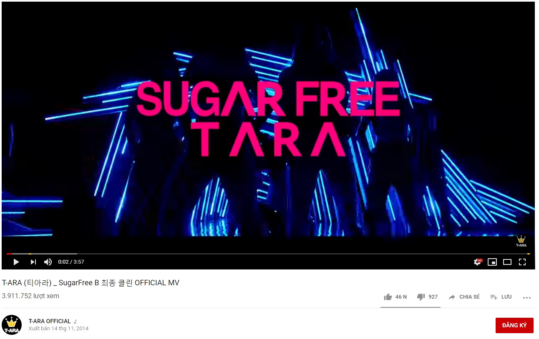Open the T-ARA OFFICIAL channel name link
Screen dimensions: 539x339
pos(50,321)
